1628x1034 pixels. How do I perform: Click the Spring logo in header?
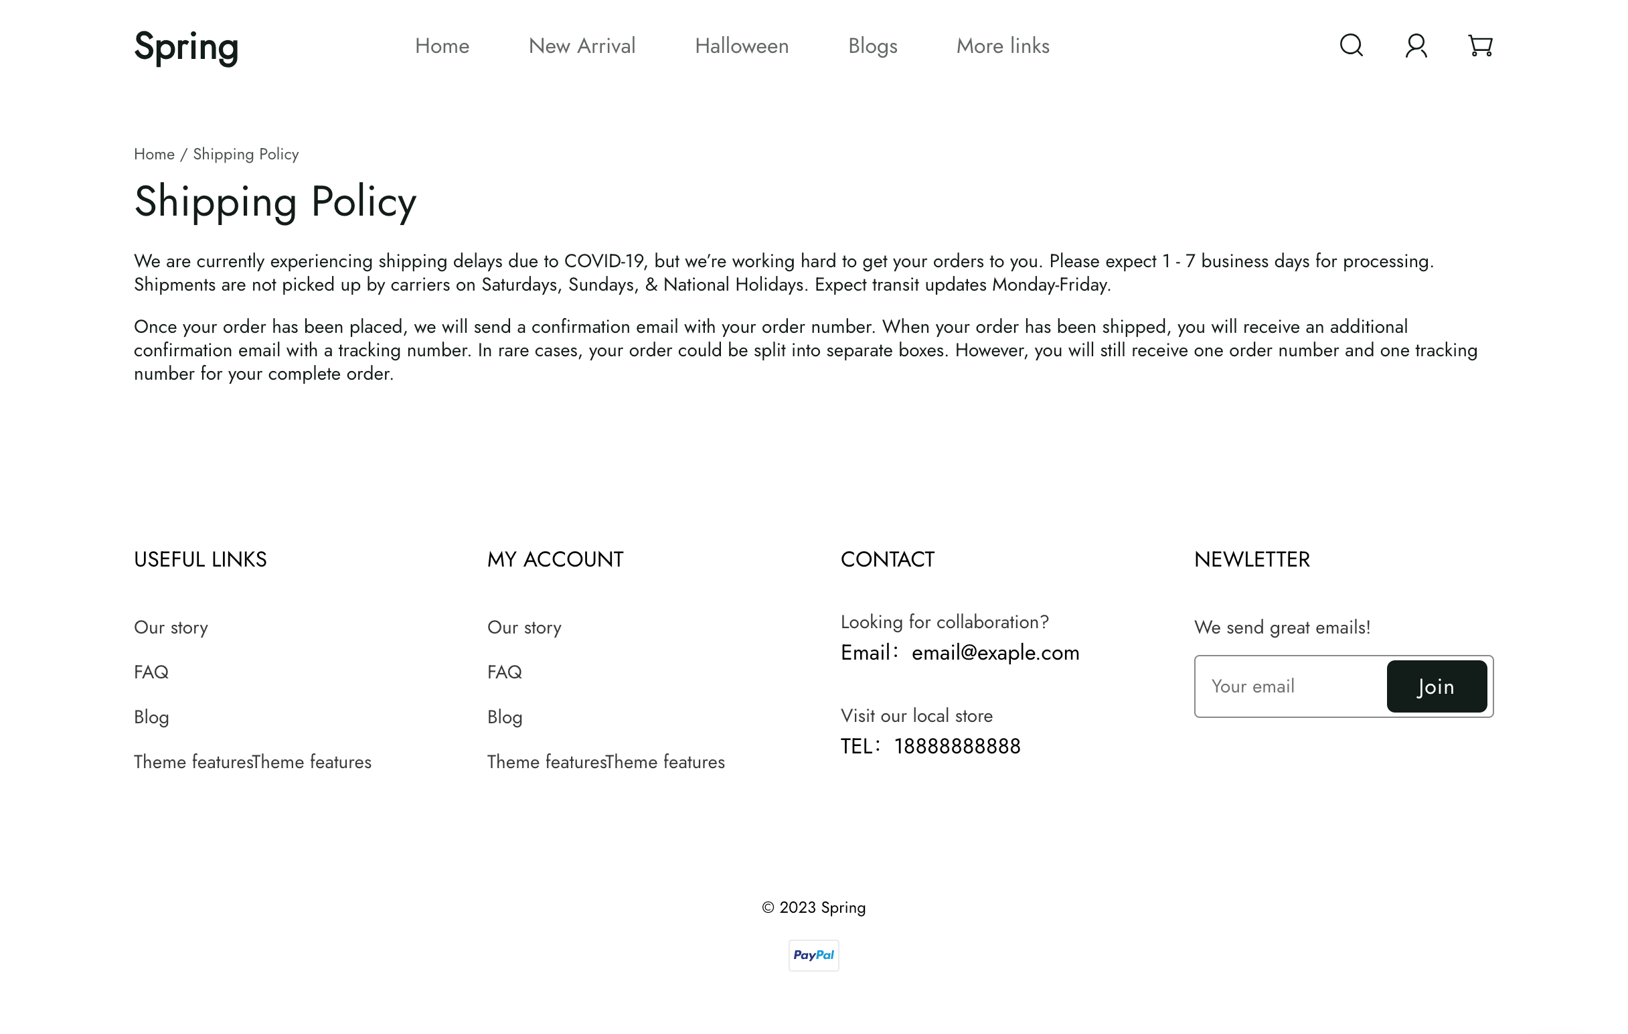186,47
